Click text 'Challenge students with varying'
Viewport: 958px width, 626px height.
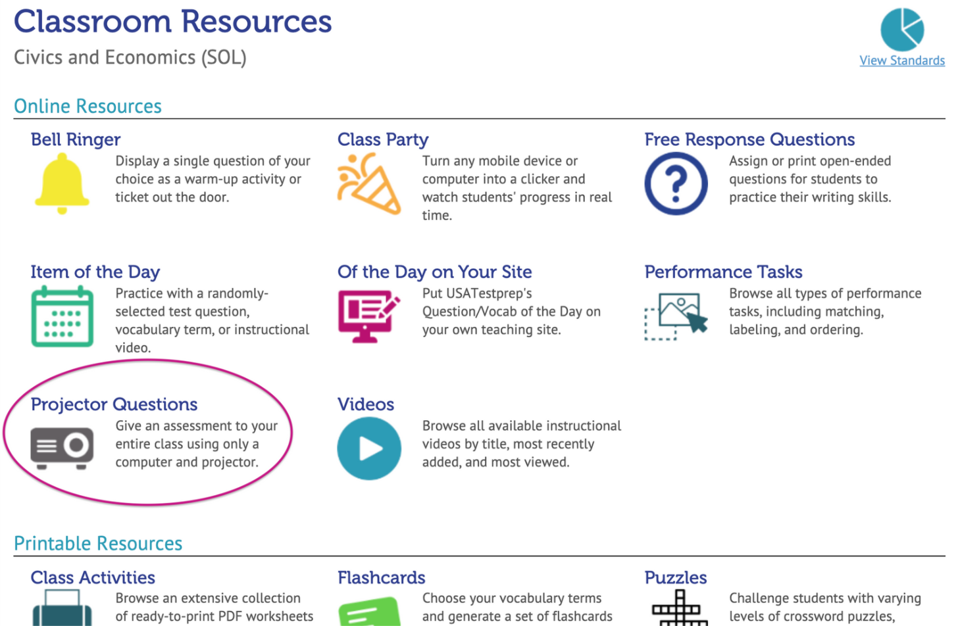point(825,598)
